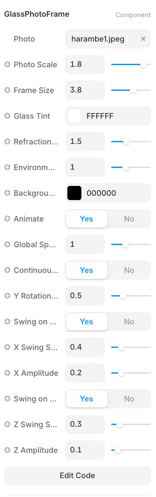This screenshot has height=497, width=156.
Task: Open the white Glass Tint color swatch
Action: tap(74, 116)
